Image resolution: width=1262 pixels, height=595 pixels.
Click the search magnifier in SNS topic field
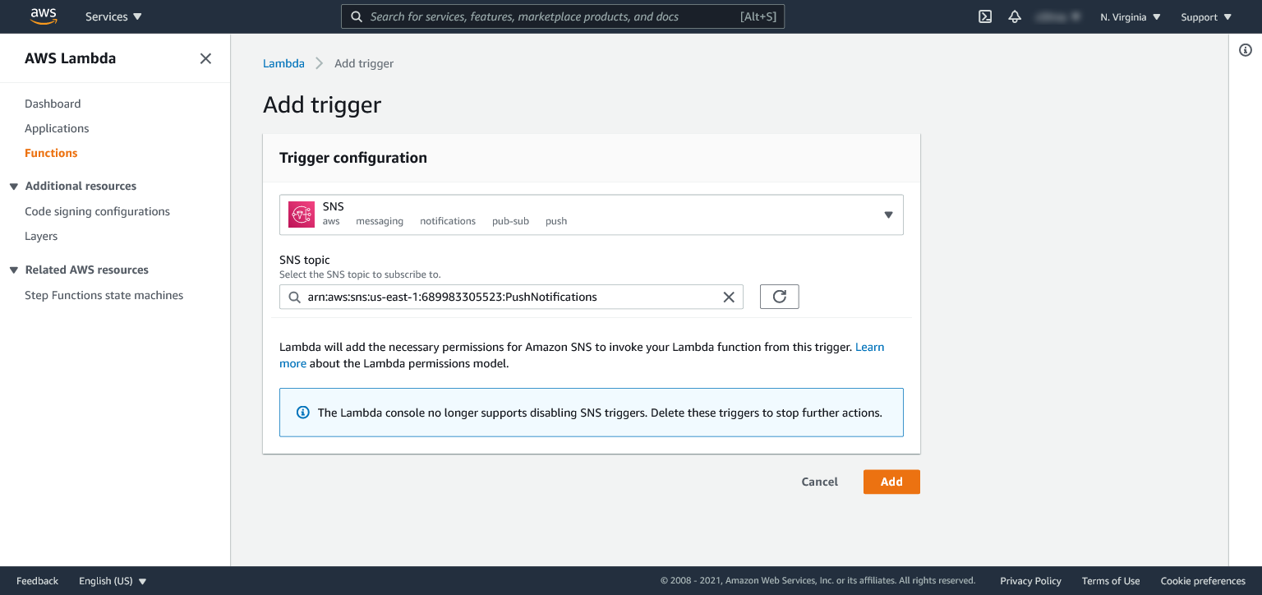[294, 297]
